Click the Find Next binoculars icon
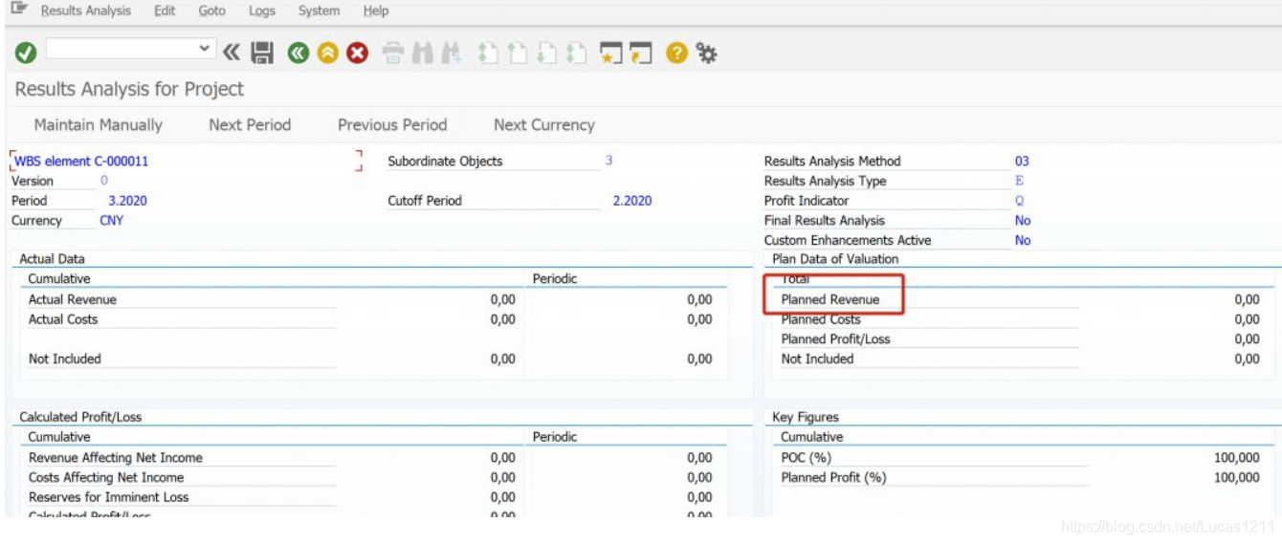The height and width of the screenshot is (544, 1282). [x=453, y=54]
